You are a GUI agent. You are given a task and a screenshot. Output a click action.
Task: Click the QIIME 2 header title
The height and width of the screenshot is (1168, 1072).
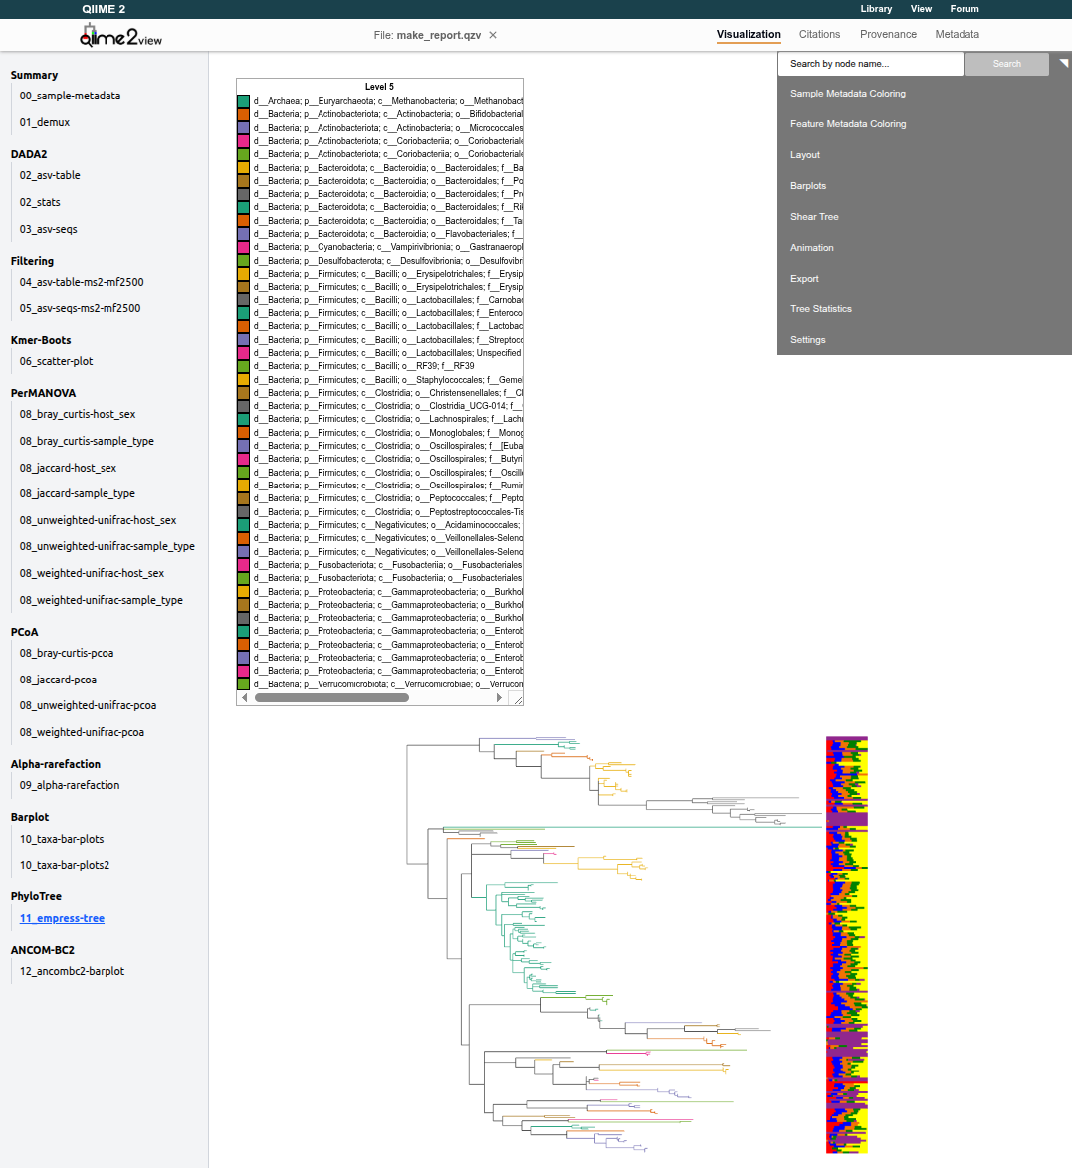click(104, 9)
